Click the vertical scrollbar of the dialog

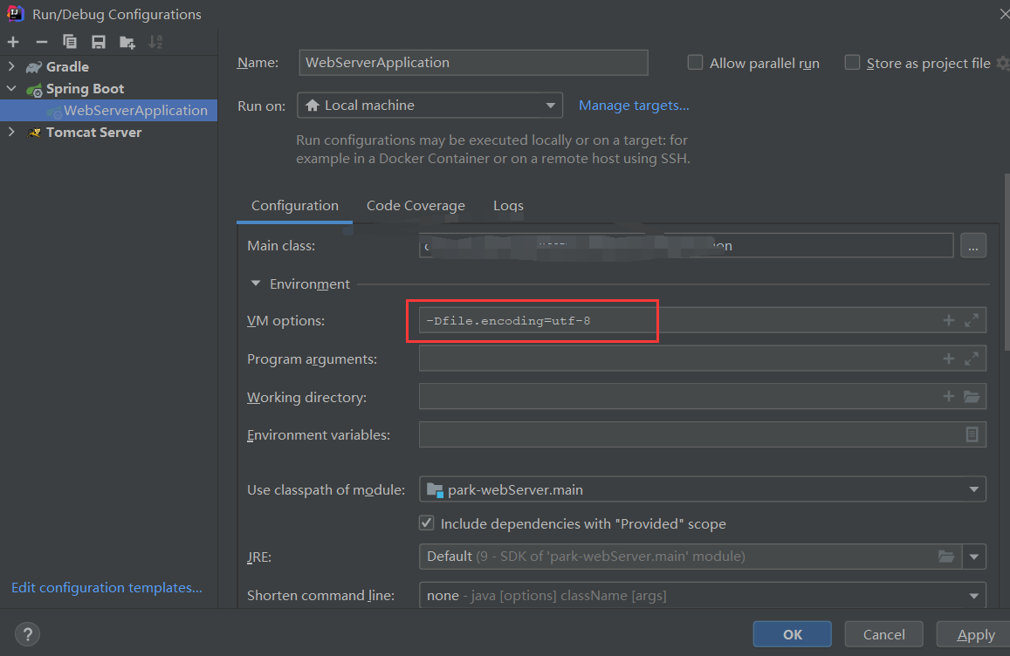click(1007, 263)
